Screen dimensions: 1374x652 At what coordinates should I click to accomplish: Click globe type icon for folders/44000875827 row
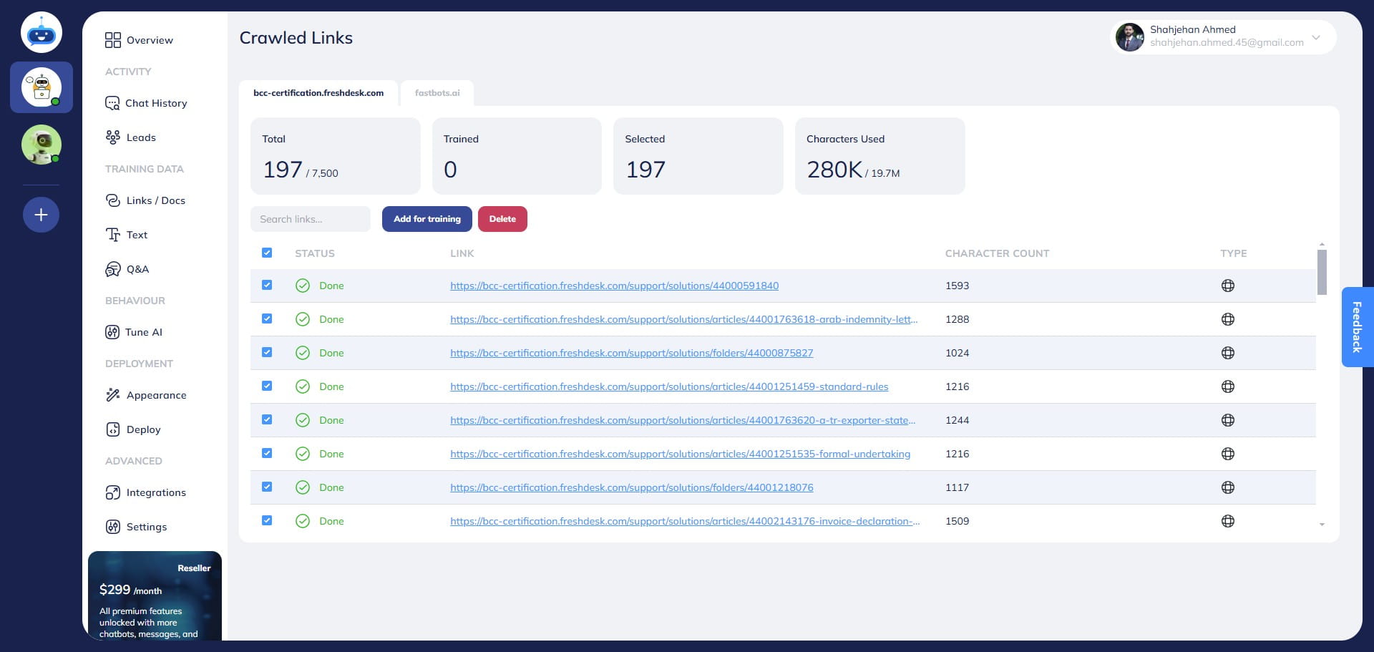coord(1228,353)
